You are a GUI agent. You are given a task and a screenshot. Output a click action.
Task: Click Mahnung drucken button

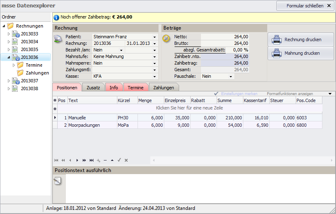pos(301,53)
